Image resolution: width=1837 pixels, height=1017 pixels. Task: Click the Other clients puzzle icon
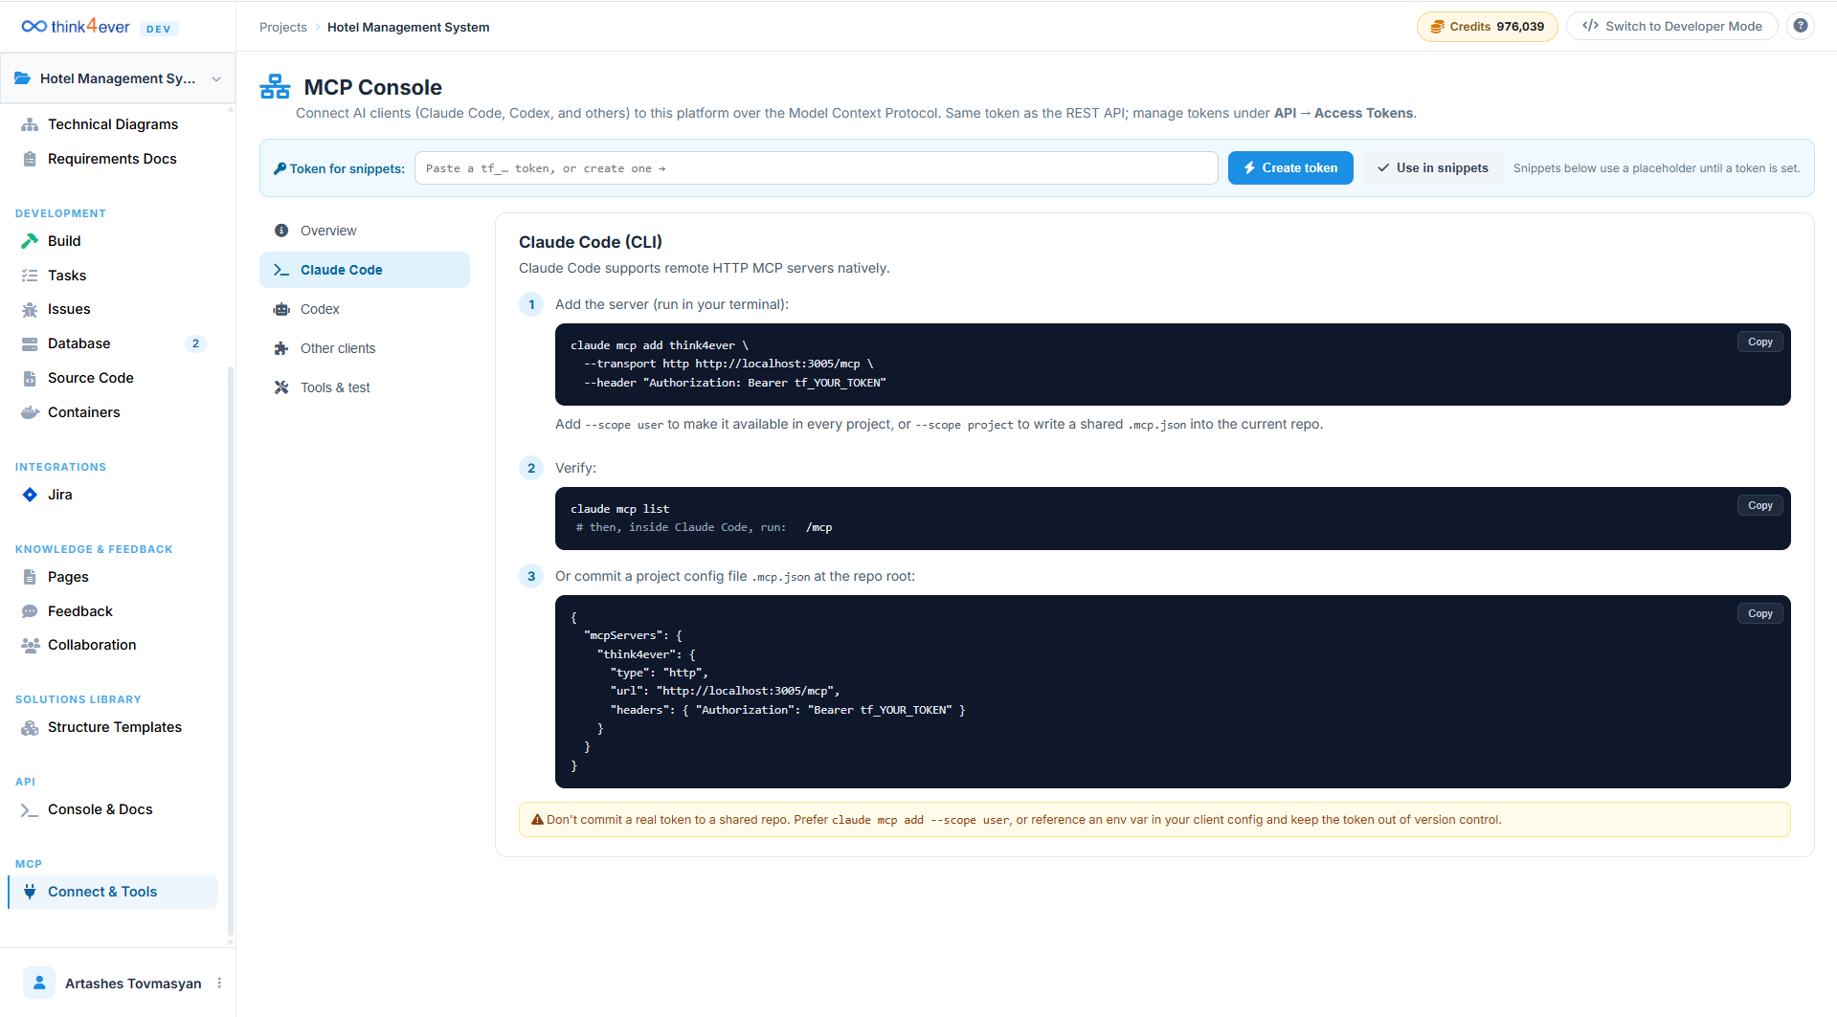[281, 348]
